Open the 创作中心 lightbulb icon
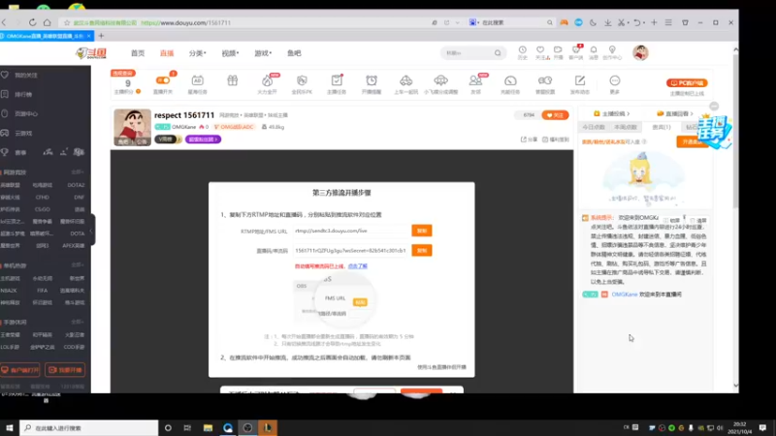 [x=612, y=52]
